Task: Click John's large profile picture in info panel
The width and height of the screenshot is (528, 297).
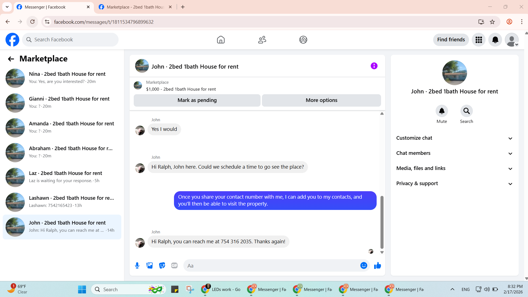Action: click(x=454, y=73)
